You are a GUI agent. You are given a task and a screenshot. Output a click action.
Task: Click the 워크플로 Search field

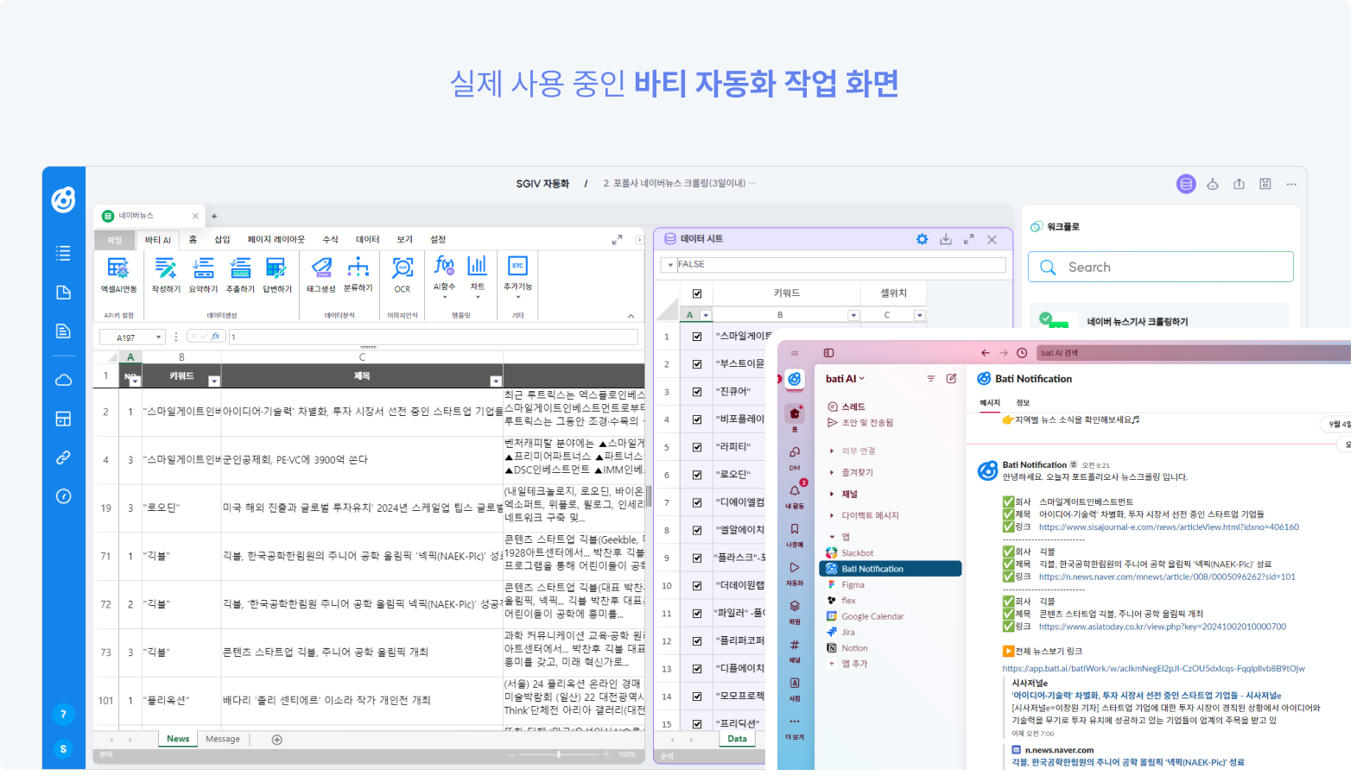[1160, 267]
